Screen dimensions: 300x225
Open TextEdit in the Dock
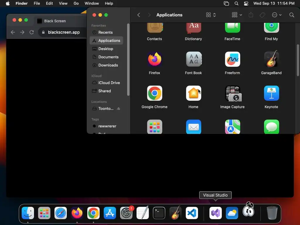coord(143,213)
